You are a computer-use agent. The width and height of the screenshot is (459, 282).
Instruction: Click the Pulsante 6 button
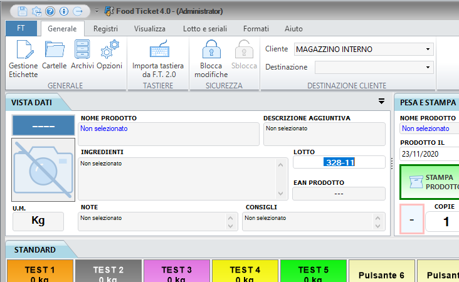[x=381, y=271]
